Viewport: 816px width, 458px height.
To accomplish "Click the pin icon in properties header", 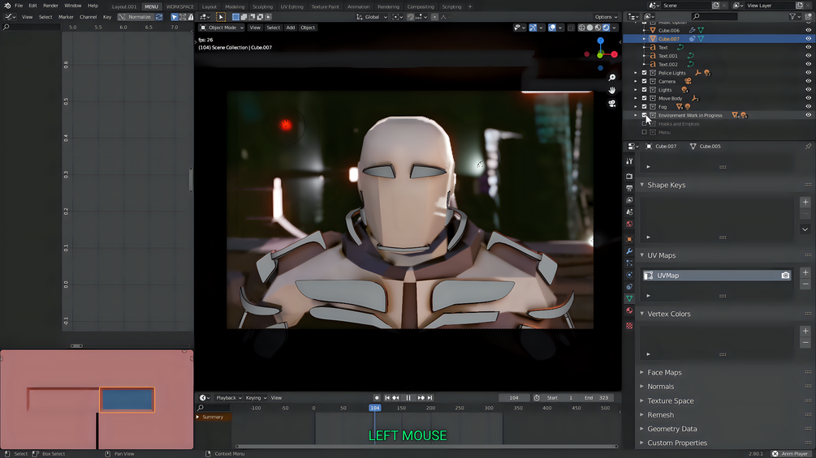I will click(808, 147).
